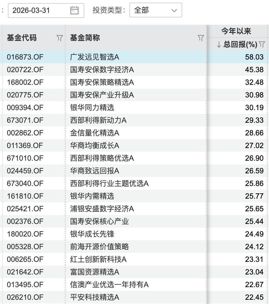This screenshot has height=304, width=269.
Task: Open the calendar date picker icon
Action: 74,10
